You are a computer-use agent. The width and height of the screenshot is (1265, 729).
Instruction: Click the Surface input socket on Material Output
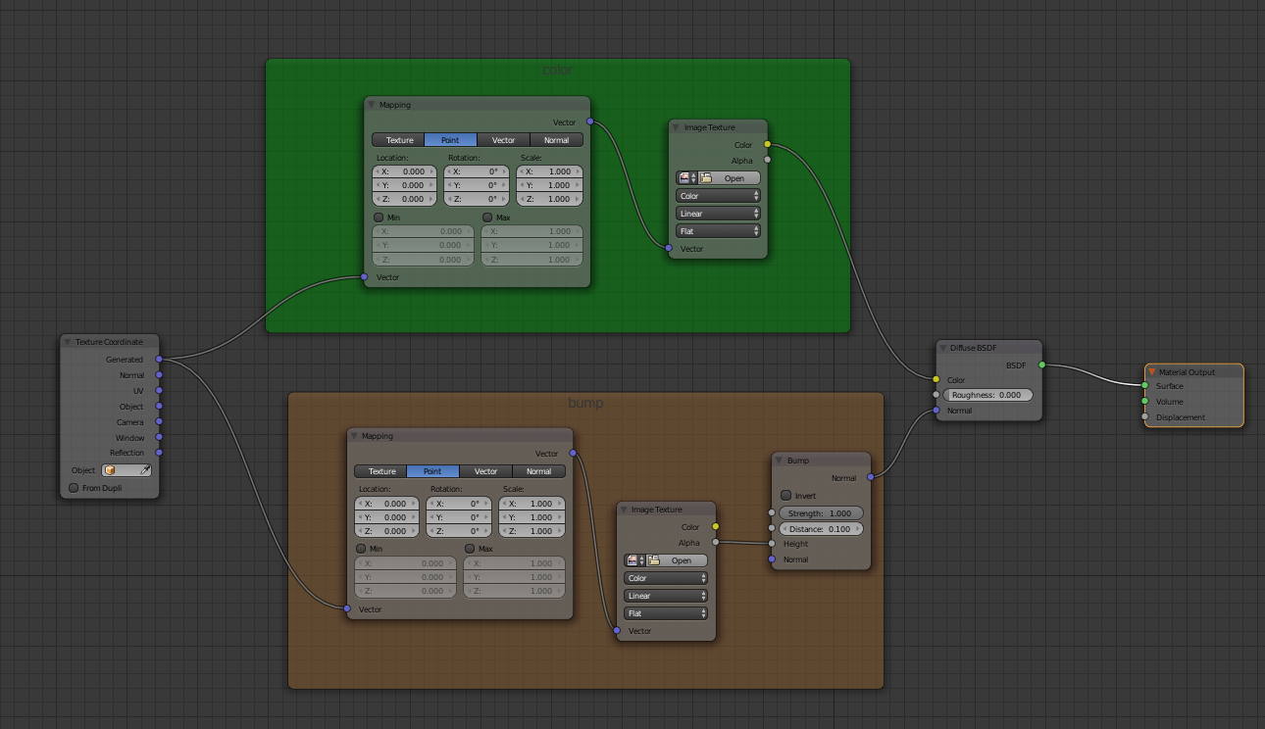click(x=1144, y=386)
